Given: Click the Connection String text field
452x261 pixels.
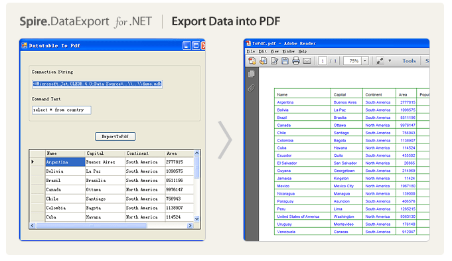Looking at the screenshot, I should (x=98, y=84).
